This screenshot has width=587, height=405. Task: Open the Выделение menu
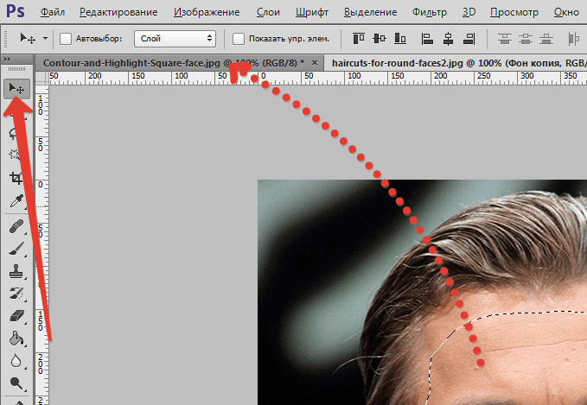tap(370, 12)
